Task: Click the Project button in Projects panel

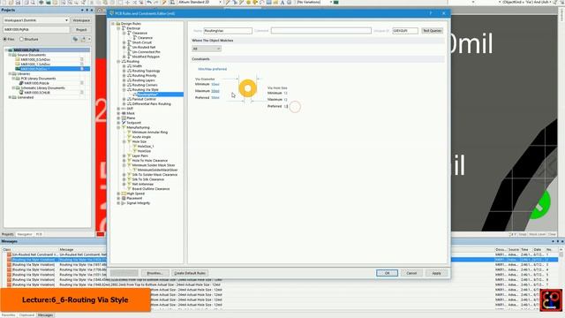Action: coord(81,29)
